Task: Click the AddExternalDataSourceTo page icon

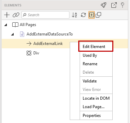Action: (22, 34)
